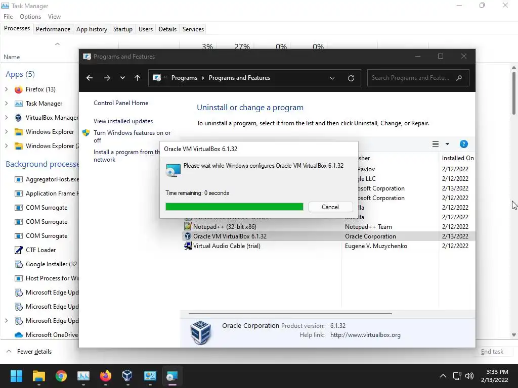The width and height of the screenshot is (518, 388).
Task: Expand the Task Manager process group
Action: (x=6, y=104)
